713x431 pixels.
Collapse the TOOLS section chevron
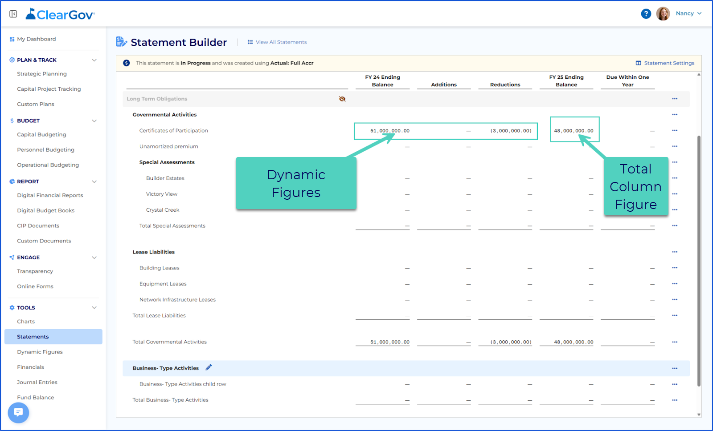(x=94, y=307)
